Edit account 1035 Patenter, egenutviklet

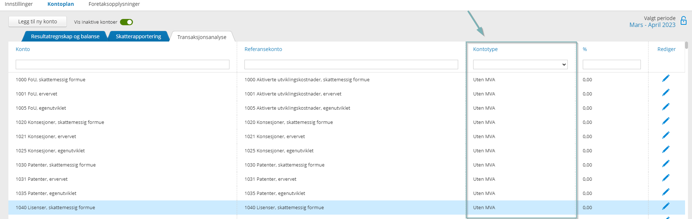[666, 192]
